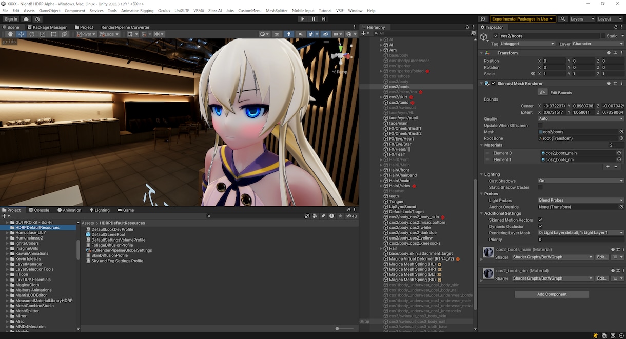Open the Tag dropdown showing Untagged

(527, 44)
